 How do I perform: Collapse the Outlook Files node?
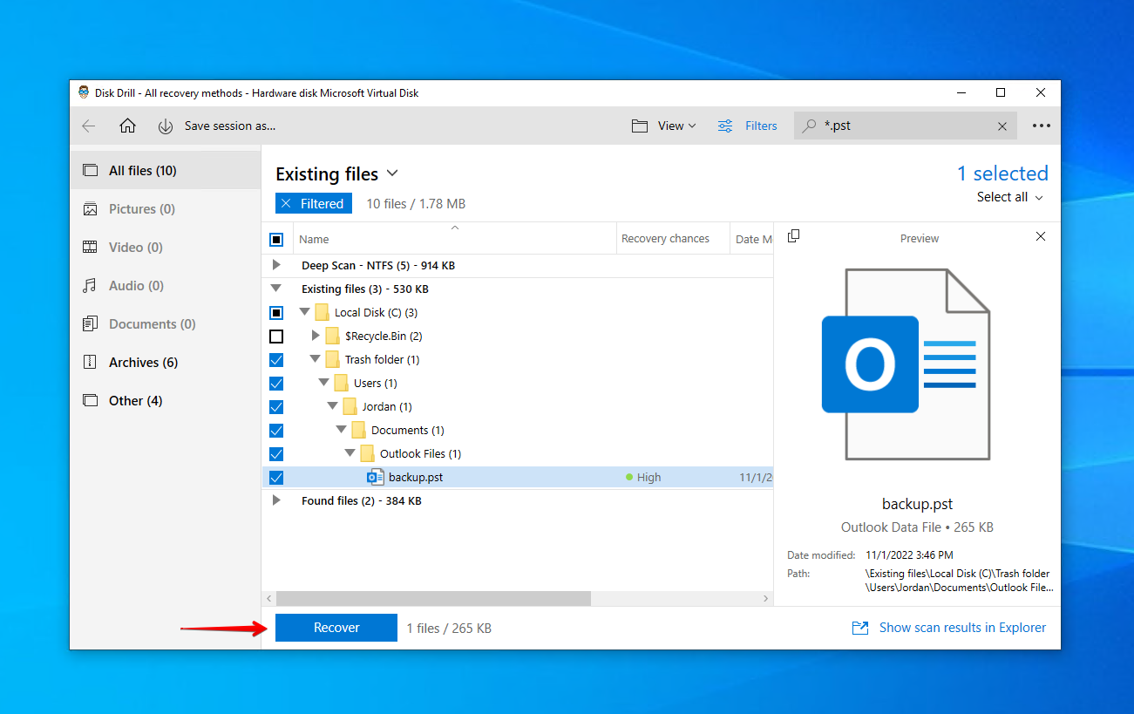click(350, 453)
